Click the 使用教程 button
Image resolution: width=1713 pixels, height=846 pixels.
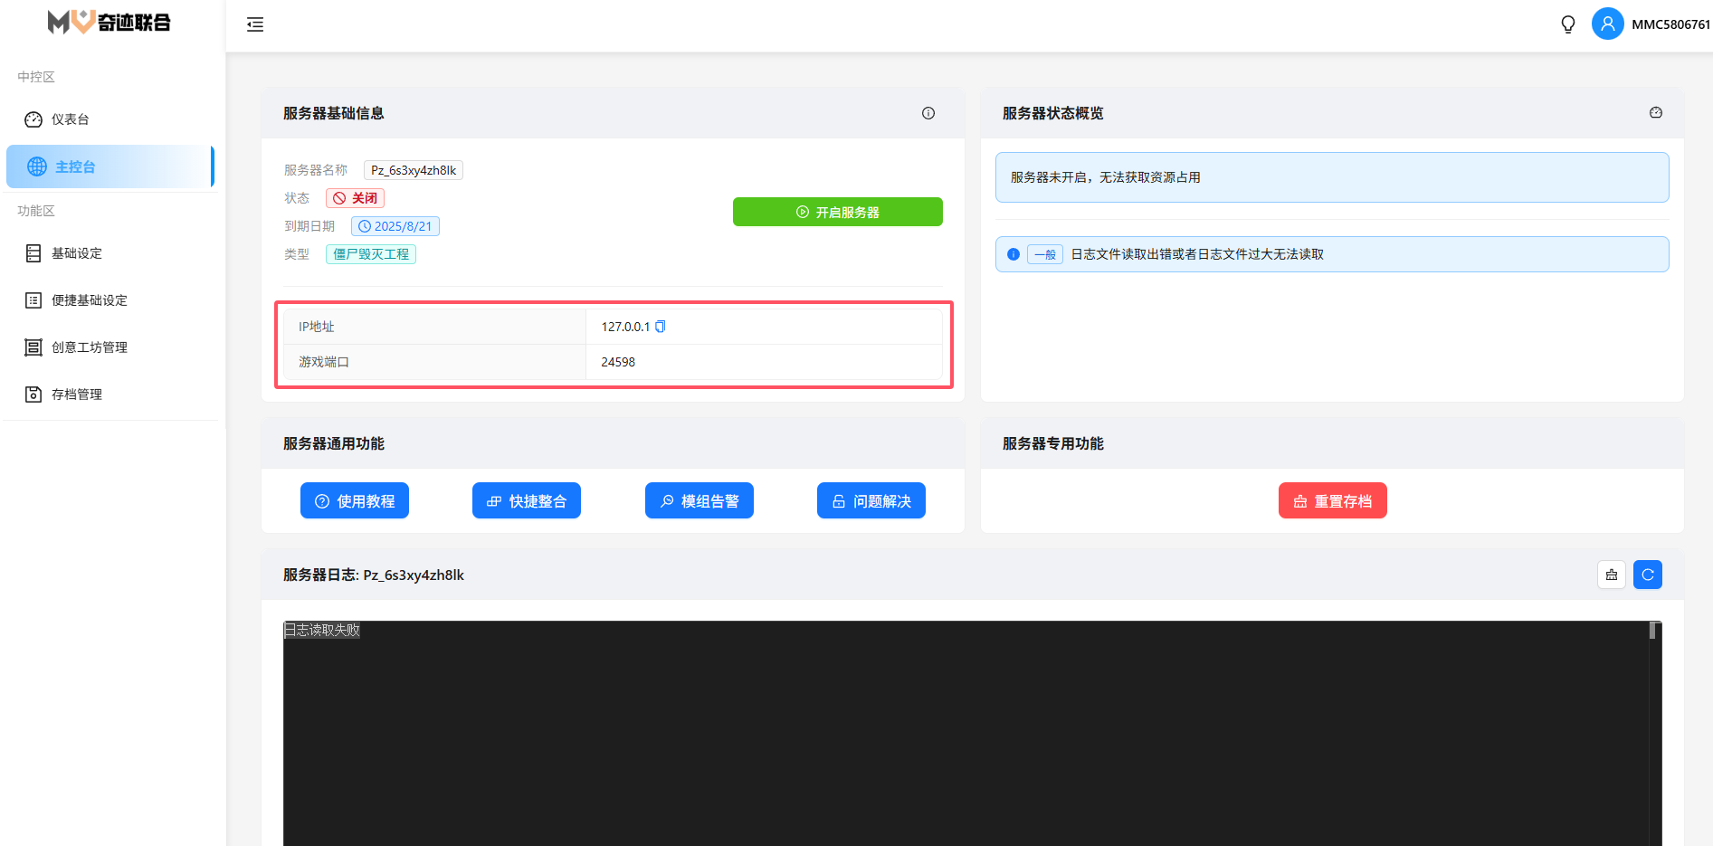354,500
